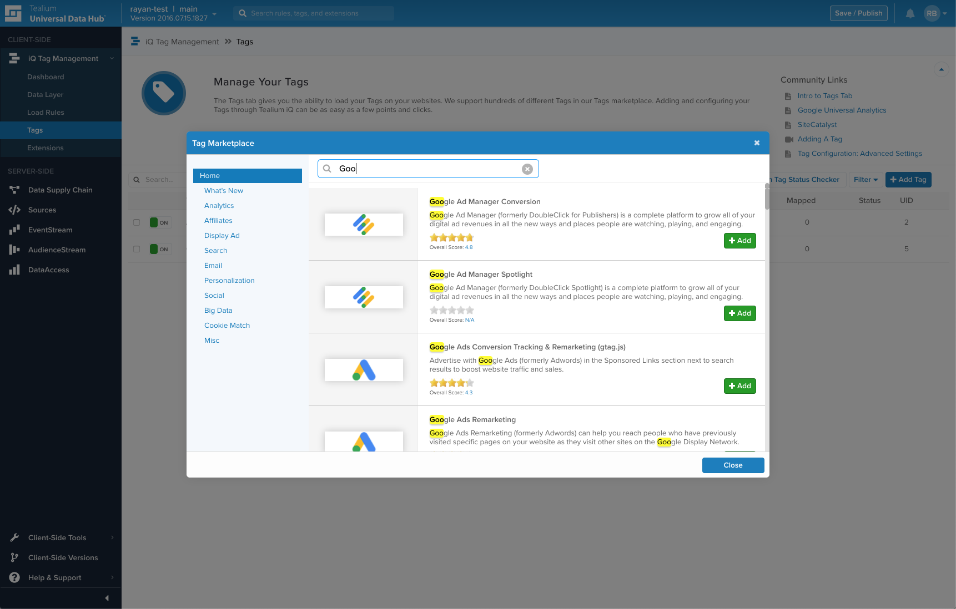Screen dimensions: 956x609
Task: Click the Google Ads Conversion star rating
Action: point(452,383)
